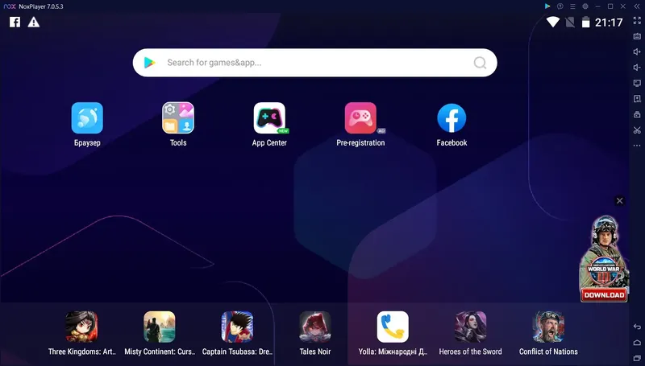Launch the Facebook app
This screenshot has height=366, width=645.
pyautogui.click(x=451, y=118)
